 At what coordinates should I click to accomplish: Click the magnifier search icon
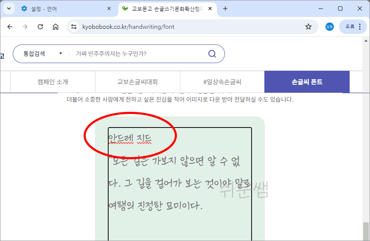tap(212, 54)
